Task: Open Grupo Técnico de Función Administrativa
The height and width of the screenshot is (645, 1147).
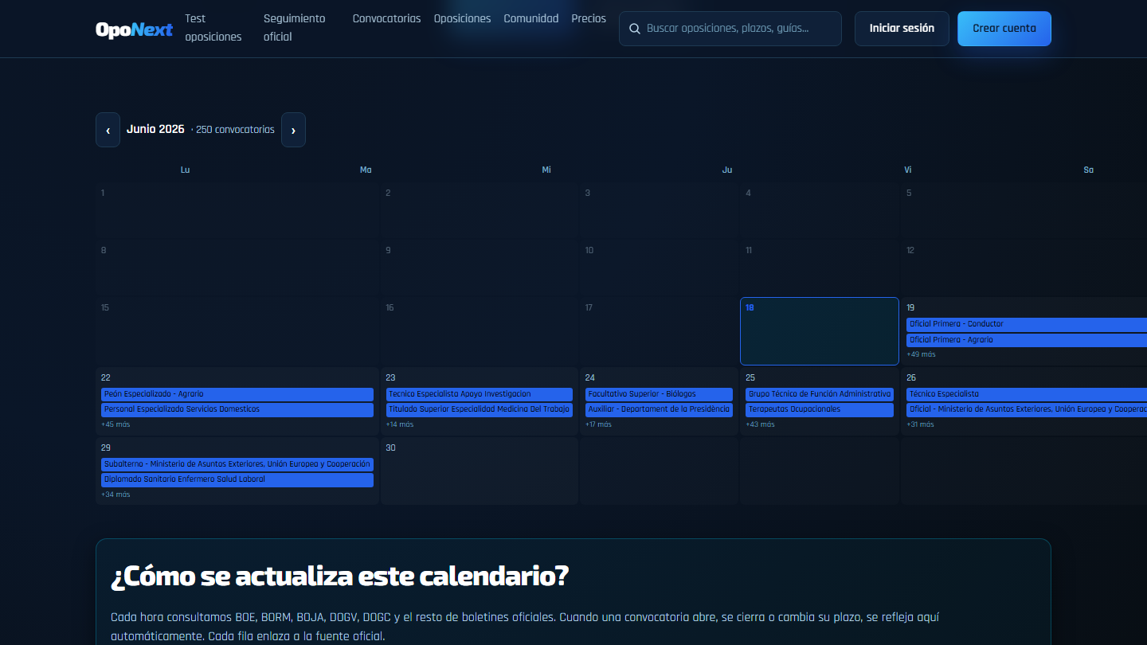Action: coord(820,394)
